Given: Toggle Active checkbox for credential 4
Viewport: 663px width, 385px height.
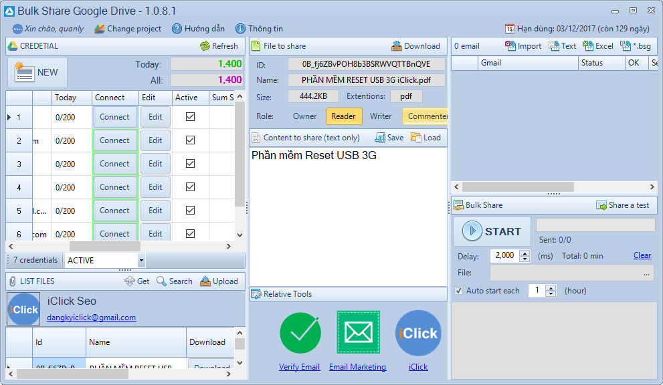Looking at the screenshot, I should [x=190, y=186].
